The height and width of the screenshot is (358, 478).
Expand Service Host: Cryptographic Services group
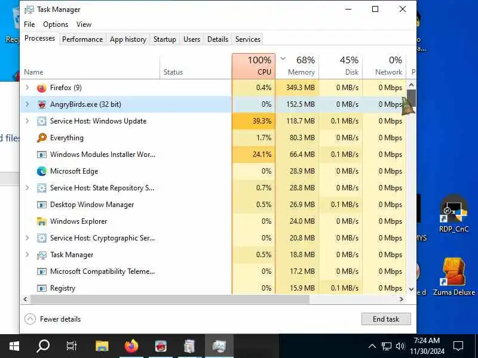(x=27, y=238)
